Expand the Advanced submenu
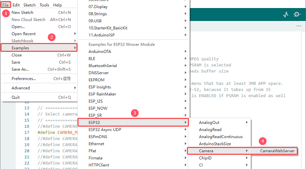 [39, 88]
